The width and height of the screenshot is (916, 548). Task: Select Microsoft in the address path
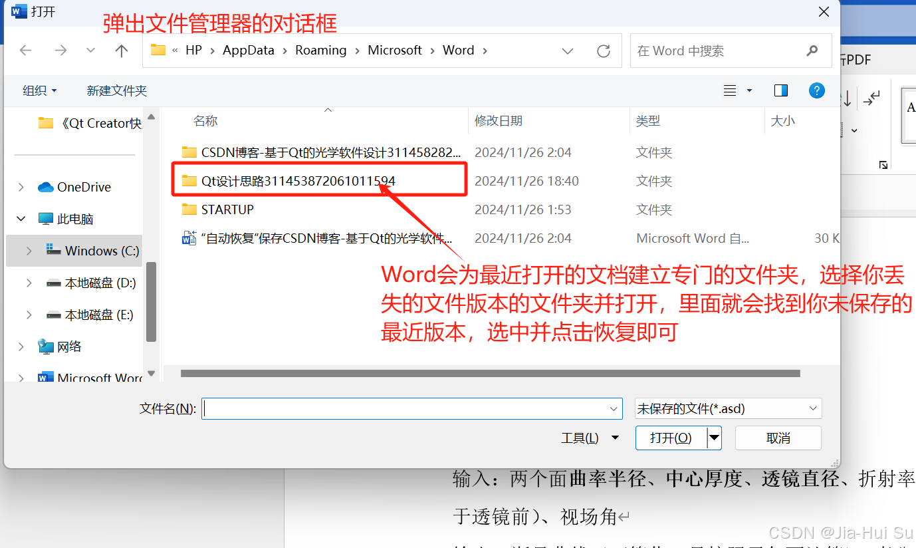point(395,50)
